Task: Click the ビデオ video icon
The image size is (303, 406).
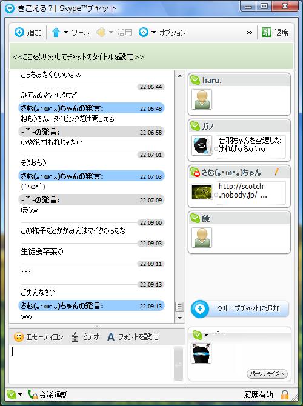Action: pyautogui.click(x=75, y=337)
